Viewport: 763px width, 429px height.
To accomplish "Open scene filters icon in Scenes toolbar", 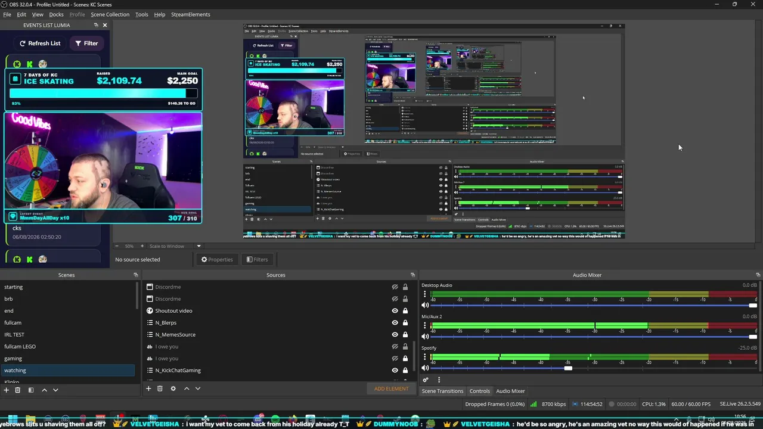I will pyautogui.click(x=31, y=390).
